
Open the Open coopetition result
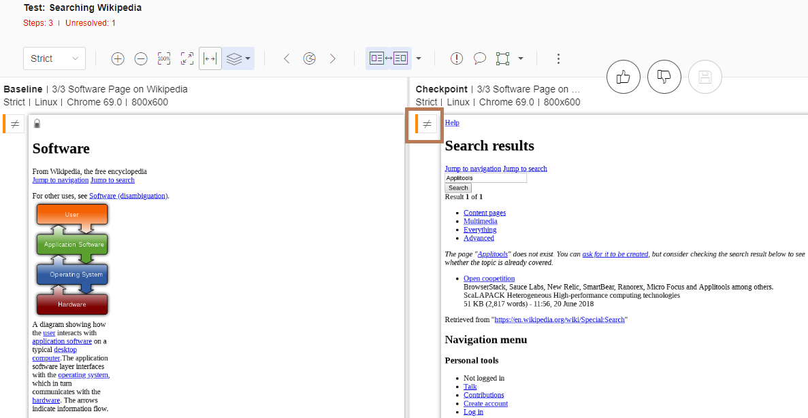489,279
